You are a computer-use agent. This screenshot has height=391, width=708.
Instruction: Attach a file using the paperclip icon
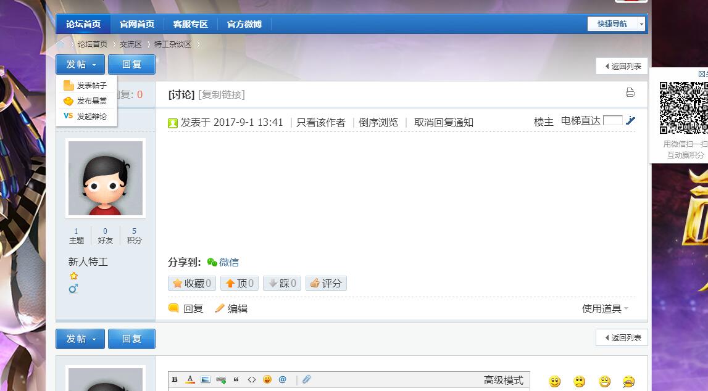click(307, 379)
